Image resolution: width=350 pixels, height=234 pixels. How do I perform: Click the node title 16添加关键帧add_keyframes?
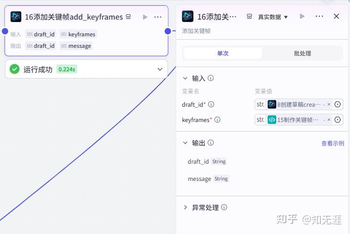point(74,17)
